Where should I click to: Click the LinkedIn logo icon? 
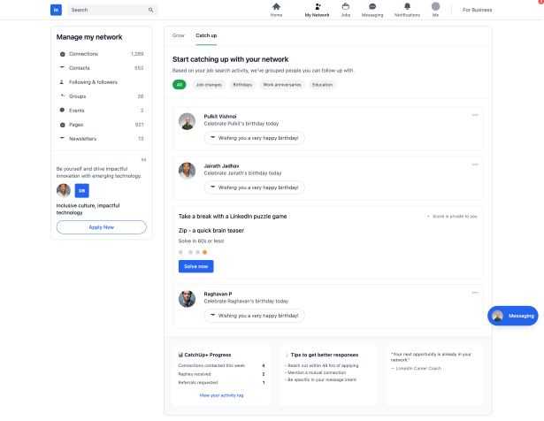pyautogui.click(x=56, y=10)
